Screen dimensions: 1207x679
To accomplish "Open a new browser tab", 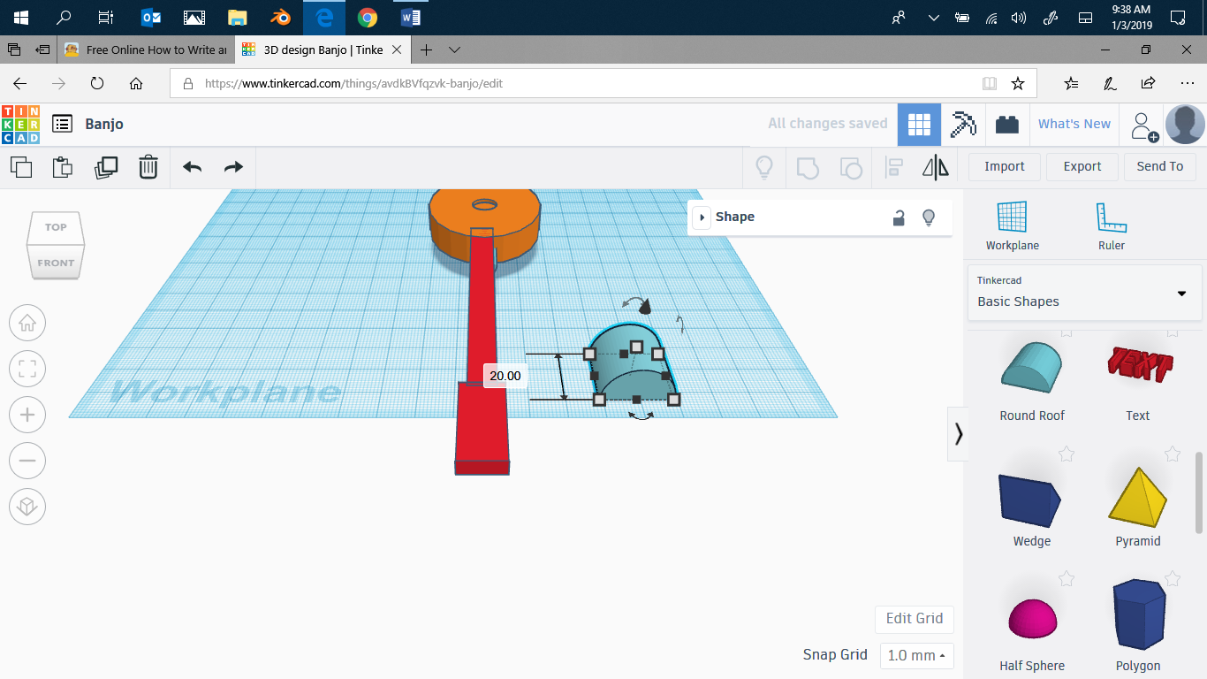I will click(426, 50).
